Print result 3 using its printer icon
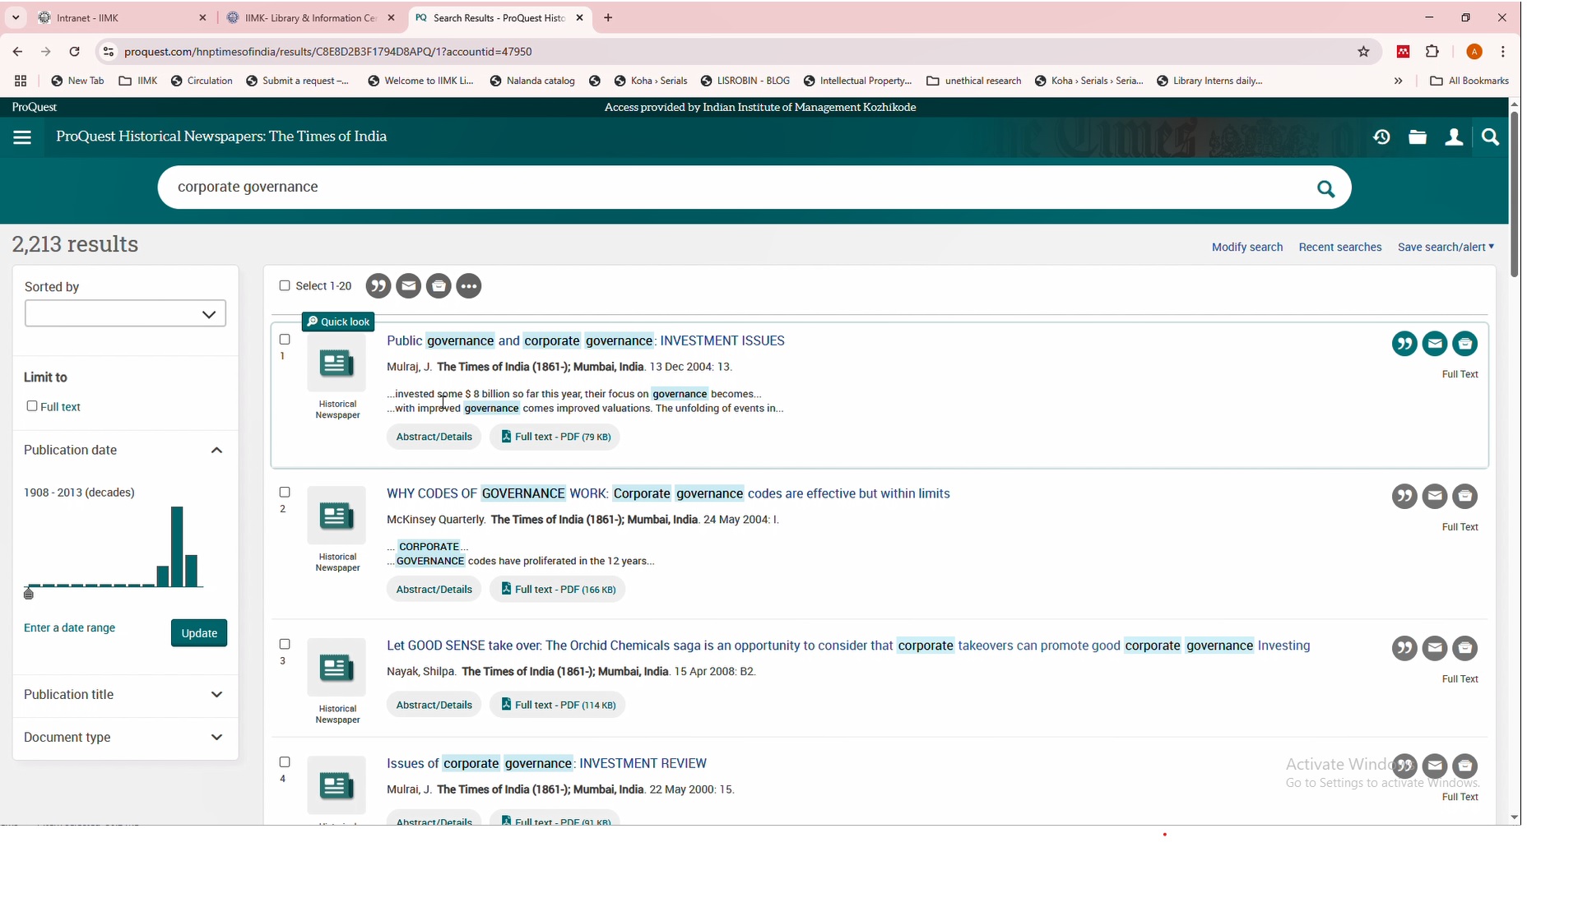 click(x=1464, y=649)
